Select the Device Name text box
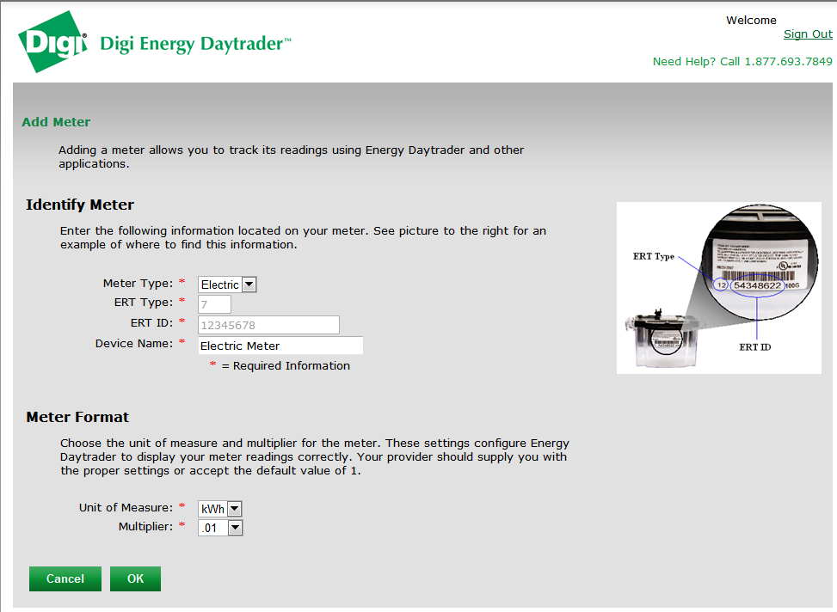 pyautogui.click(x=280, y=346)
